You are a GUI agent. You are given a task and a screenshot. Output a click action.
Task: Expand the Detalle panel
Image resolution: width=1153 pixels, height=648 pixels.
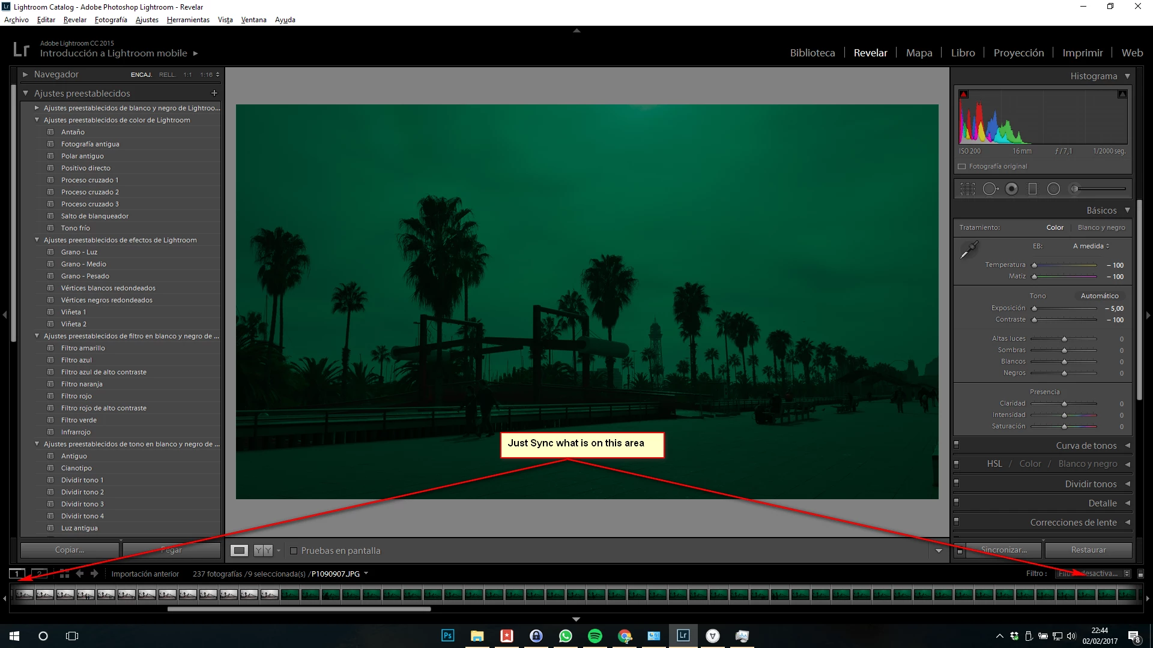(1127, 503)
